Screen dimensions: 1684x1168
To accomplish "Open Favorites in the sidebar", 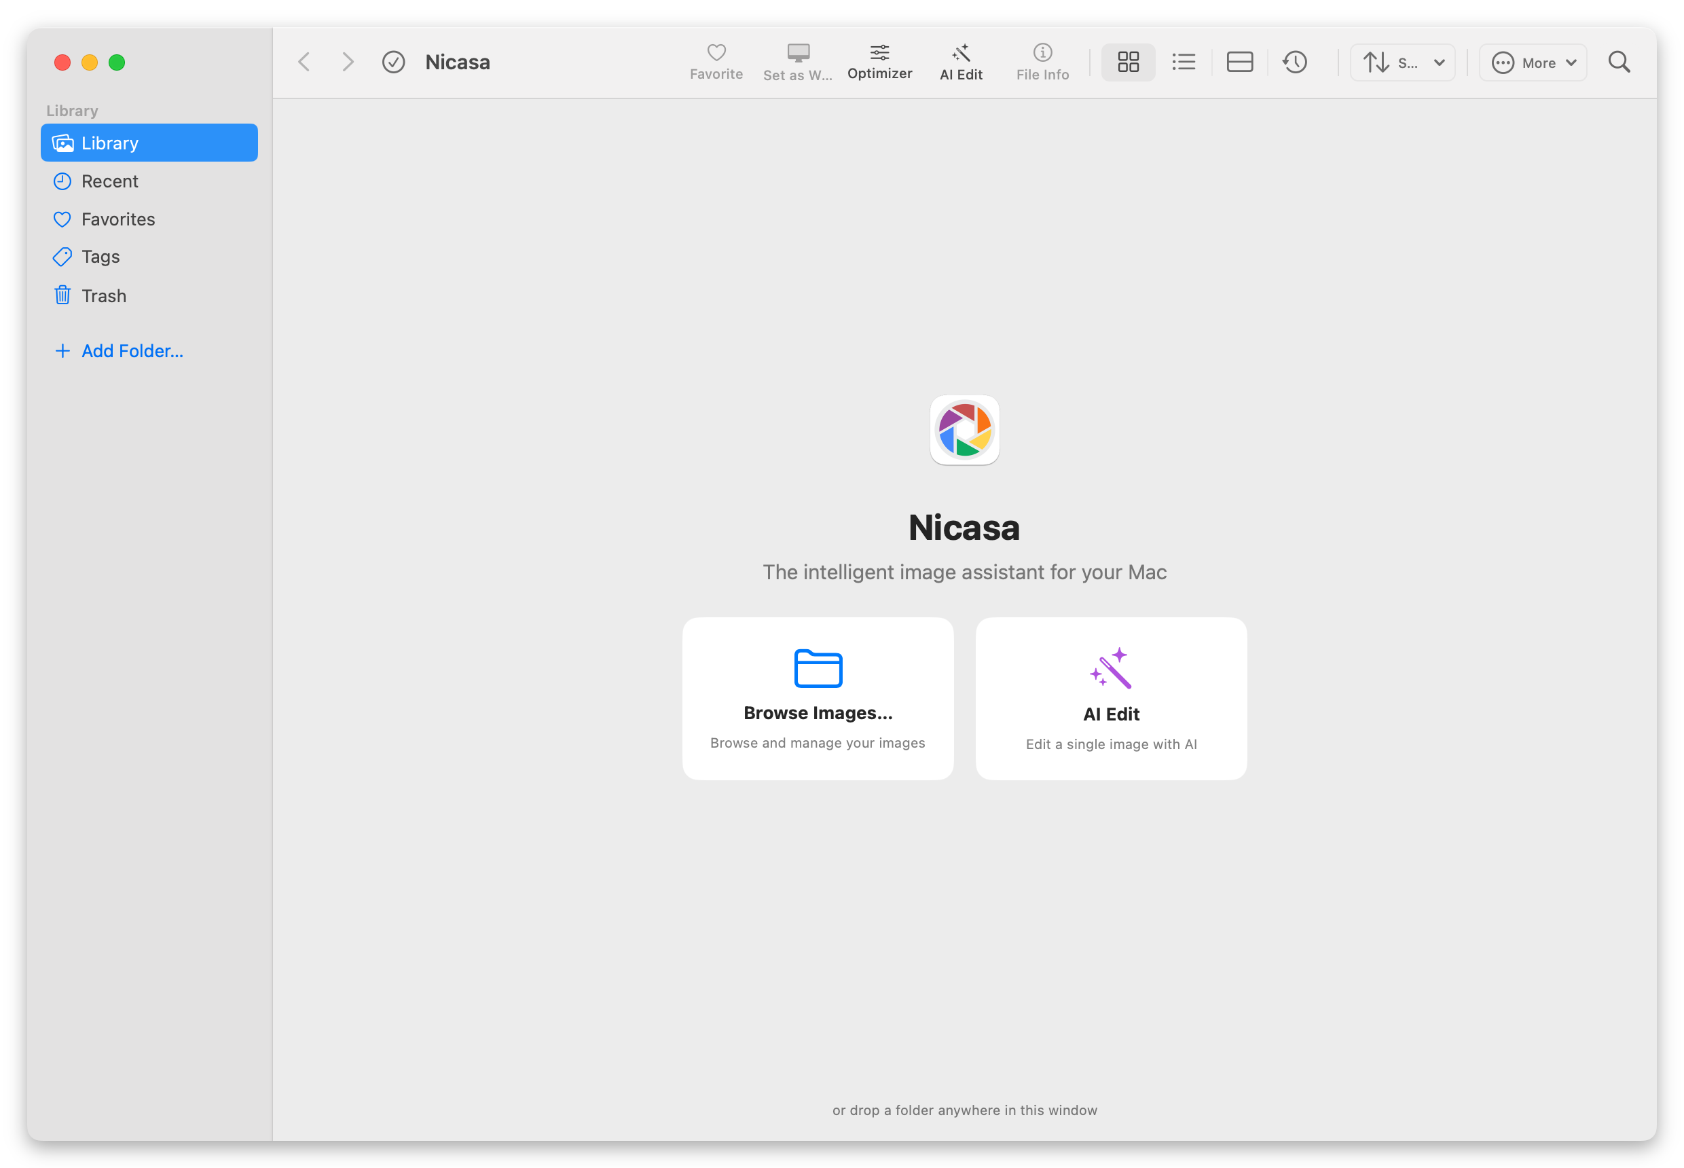I will point(149,219).
